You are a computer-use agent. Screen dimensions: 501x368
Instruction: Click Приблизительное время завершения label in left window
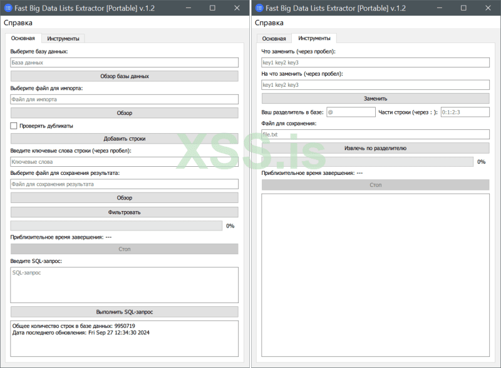click(61, 237)
